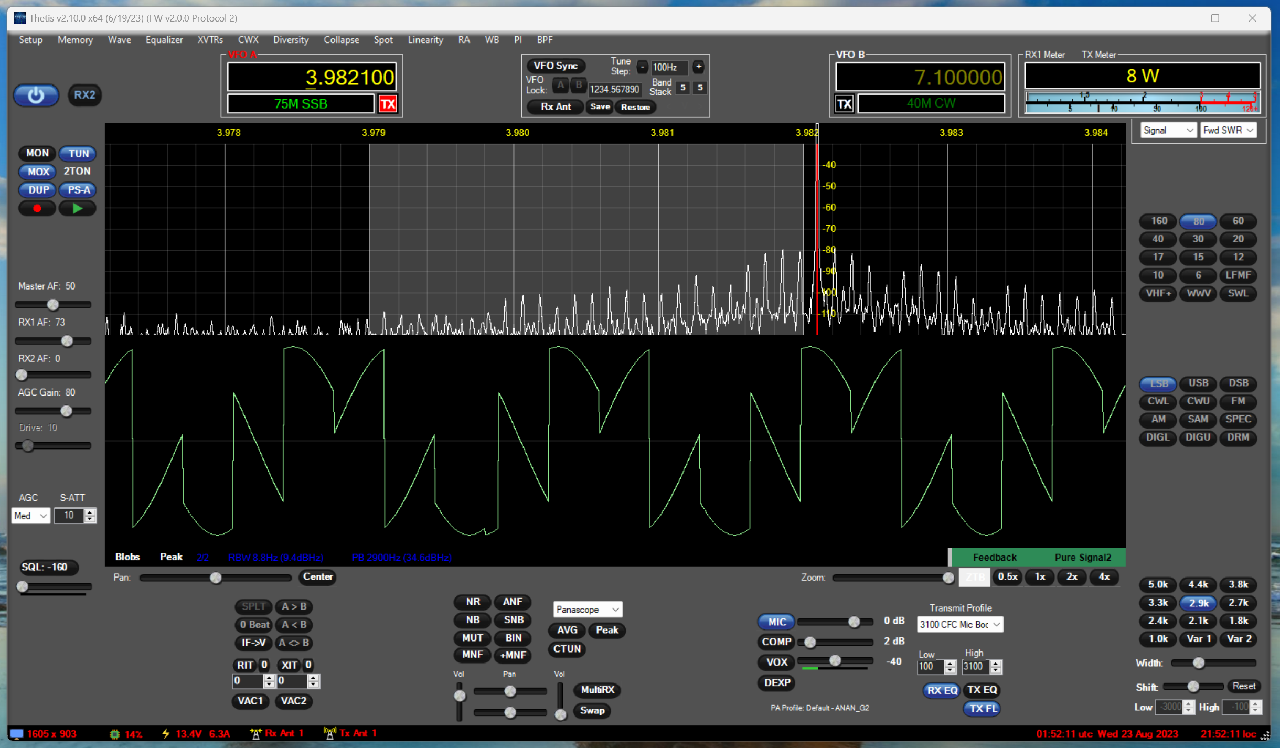Adjust the COMP compression slider

click(835, 642)
